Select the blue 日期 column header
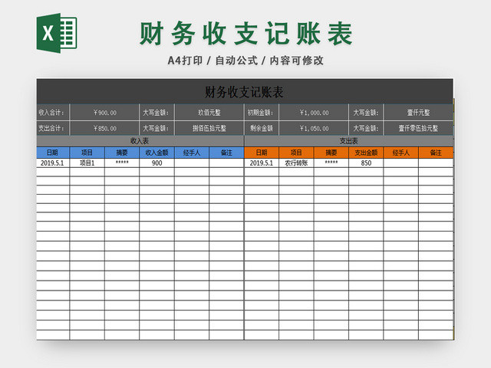Image resolution: width=491 pixels, height=368 pixels. [x=53, y=153]
